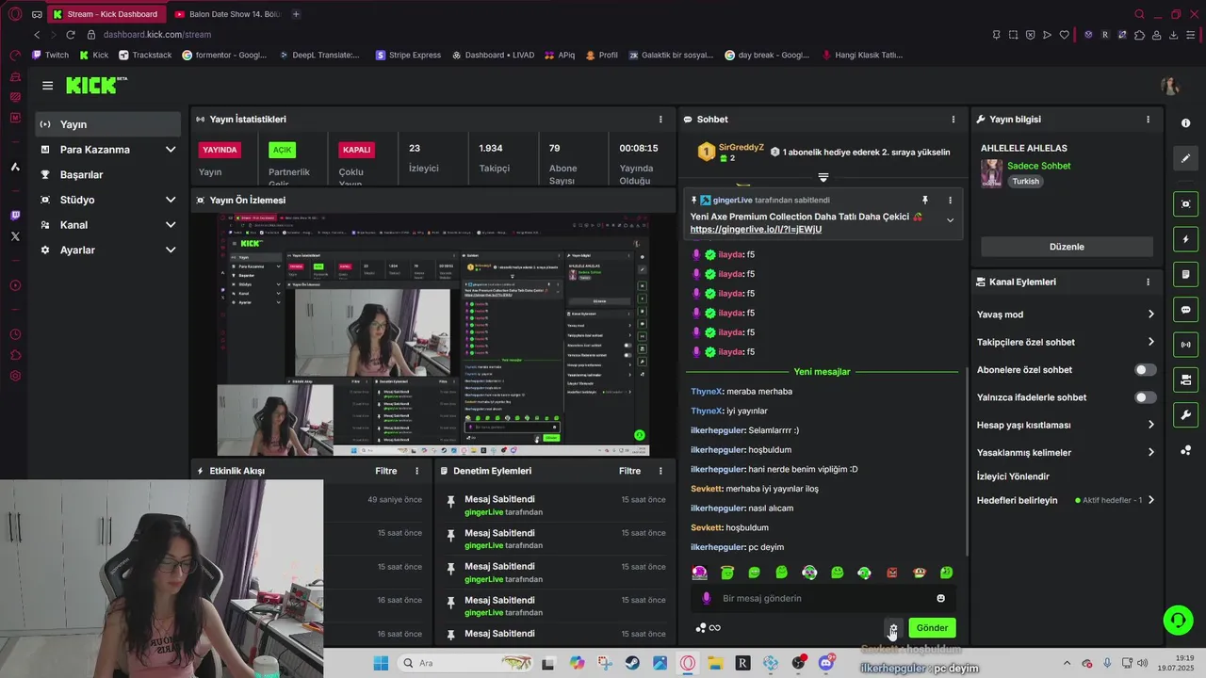Expand the pinned message chevron
The width and height of the screenshot is (1206, 678).
[950, 220]
